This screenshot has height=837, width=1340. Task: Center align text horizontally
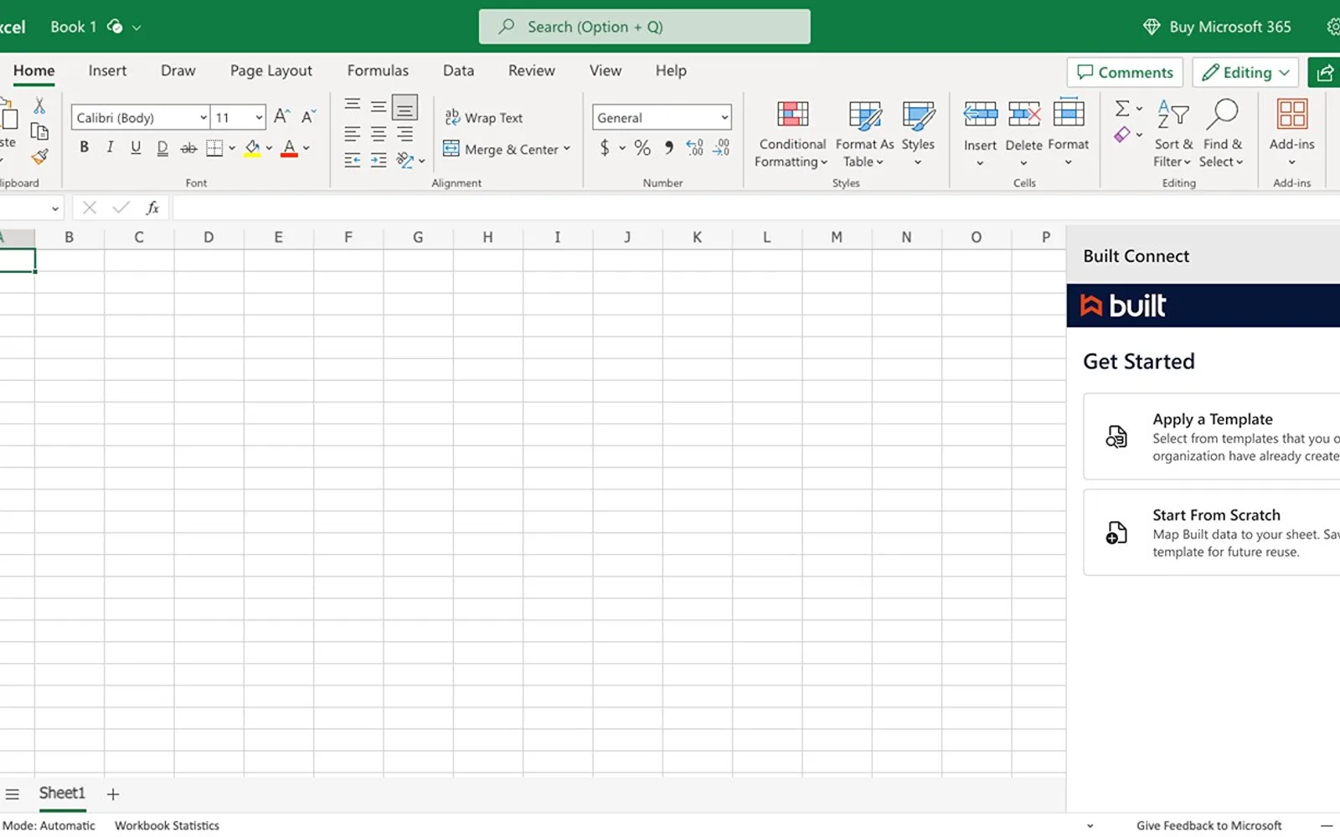[x=379, y=133]
